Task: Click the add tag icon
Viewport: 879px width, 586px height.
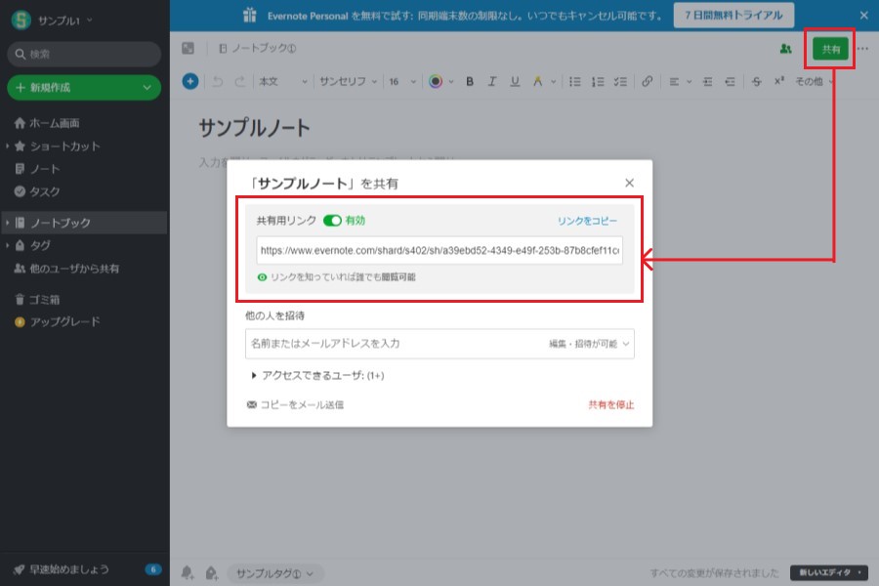Action: (211, 572)
